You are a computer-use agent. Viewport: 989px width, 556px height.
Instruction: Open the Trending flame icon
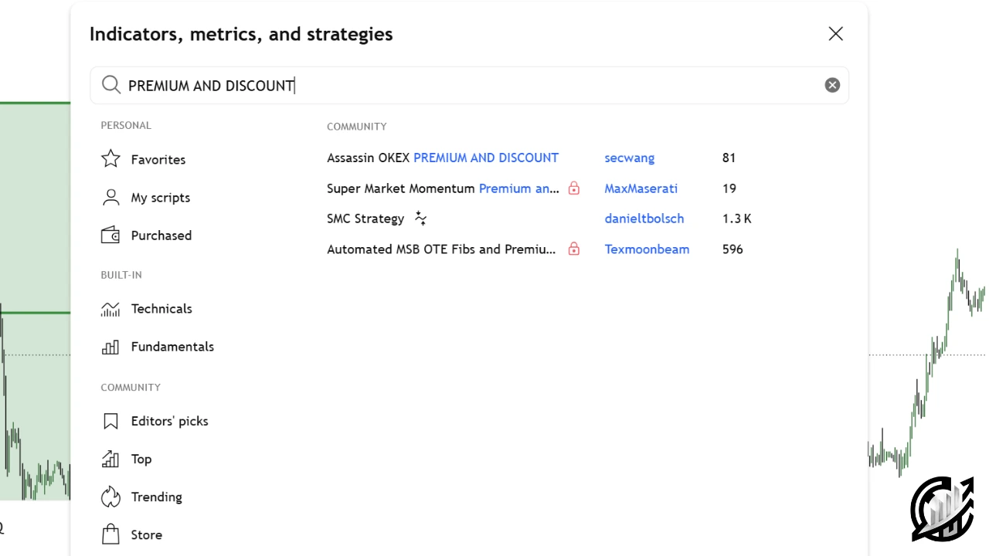[x=110, y=497]
